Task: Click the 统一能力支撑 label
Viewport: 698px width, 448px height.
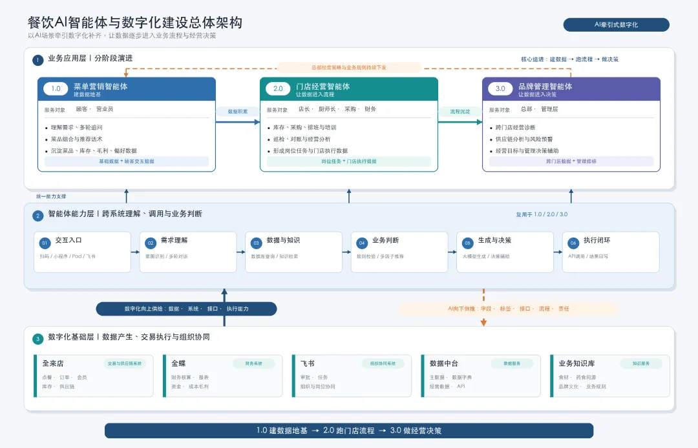Action: 51,196
